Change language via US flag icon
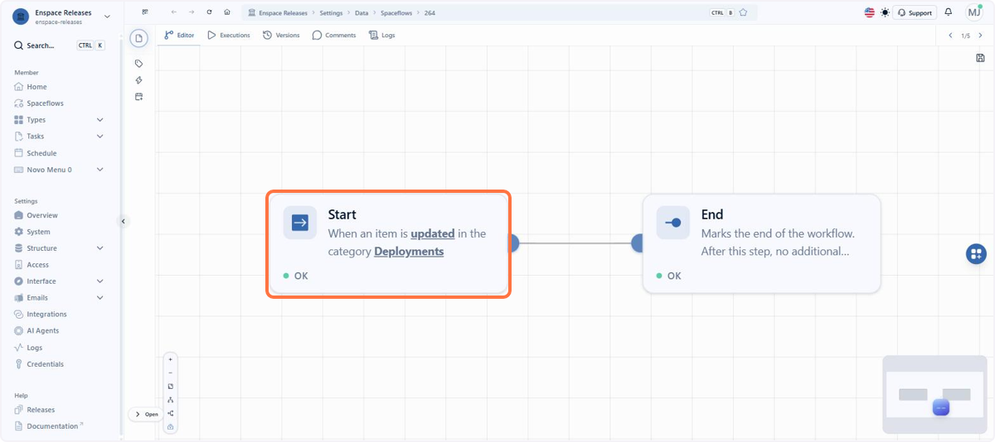 (x=869, y=12)
